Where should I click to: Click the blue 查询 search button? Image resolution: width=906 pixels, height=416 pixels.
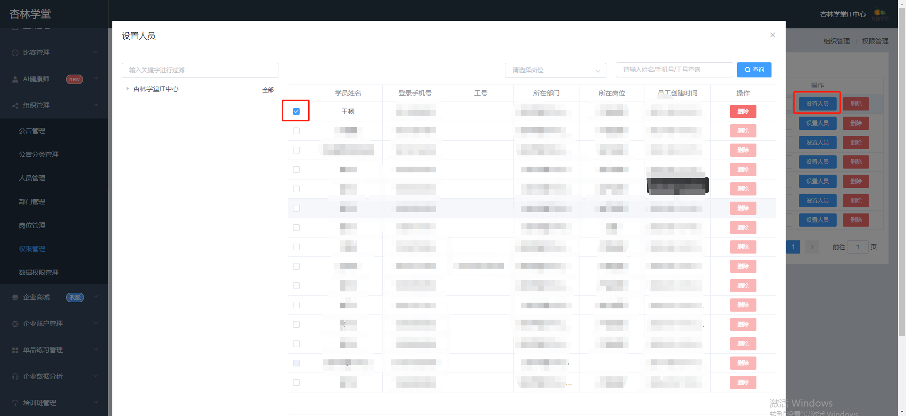coord(754,70)
